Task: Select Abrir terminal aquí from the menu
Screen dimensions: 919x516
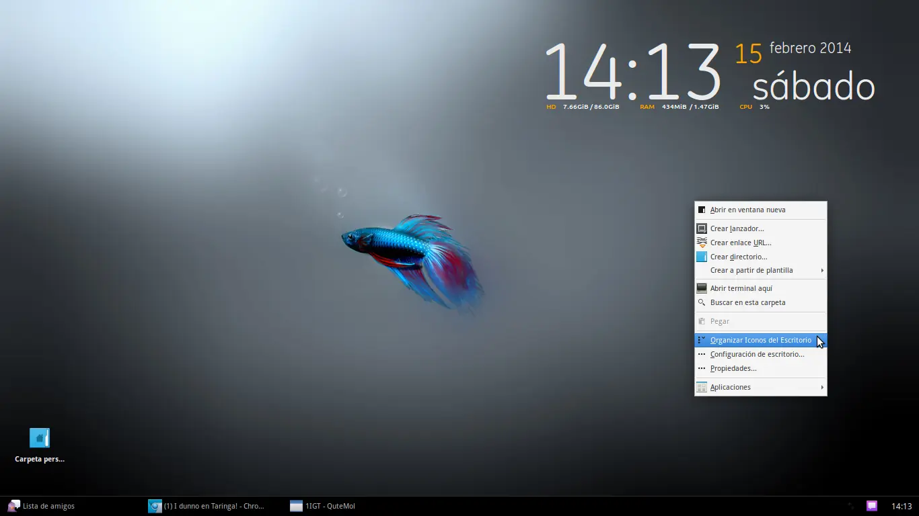Action: coord(760,288)
